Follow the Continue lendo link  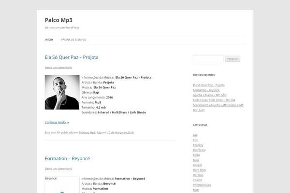(57, 122)
